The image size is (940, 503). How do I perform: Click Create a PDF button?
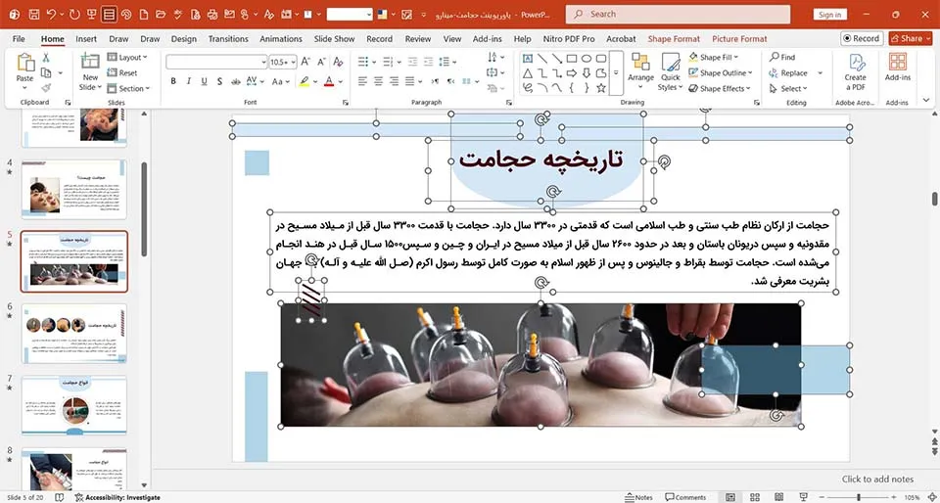click(856, 71)
